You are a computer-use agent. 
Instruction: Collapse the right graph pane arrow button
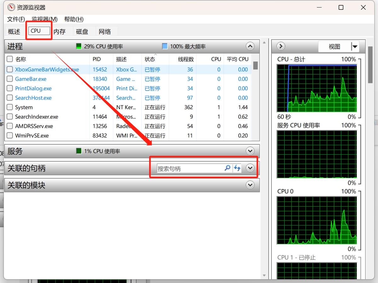tap(281, 47)
